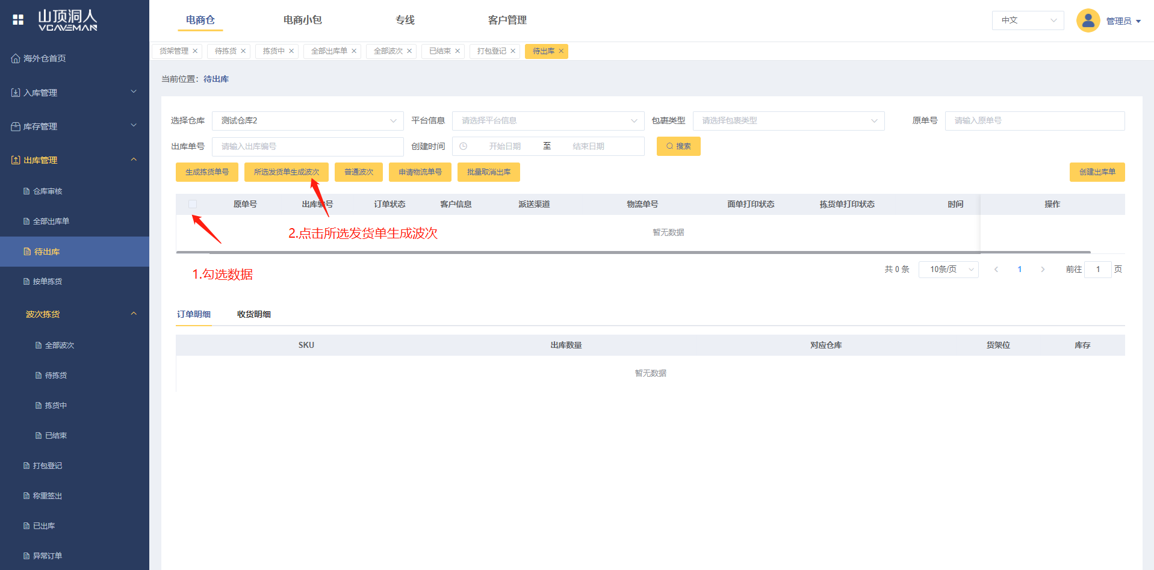Switch to the 收货明细 tab
Viewport: 1154px width, 570px height.
pos(253,314)
